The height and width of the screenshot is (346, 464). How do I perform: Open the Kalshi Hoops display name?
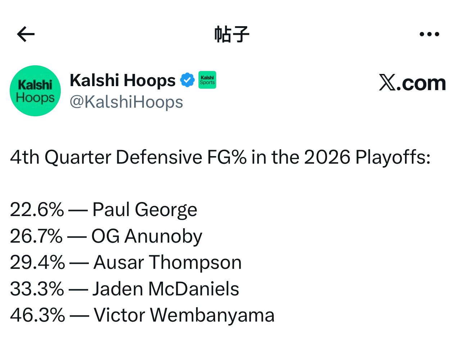tap(123, 80)
